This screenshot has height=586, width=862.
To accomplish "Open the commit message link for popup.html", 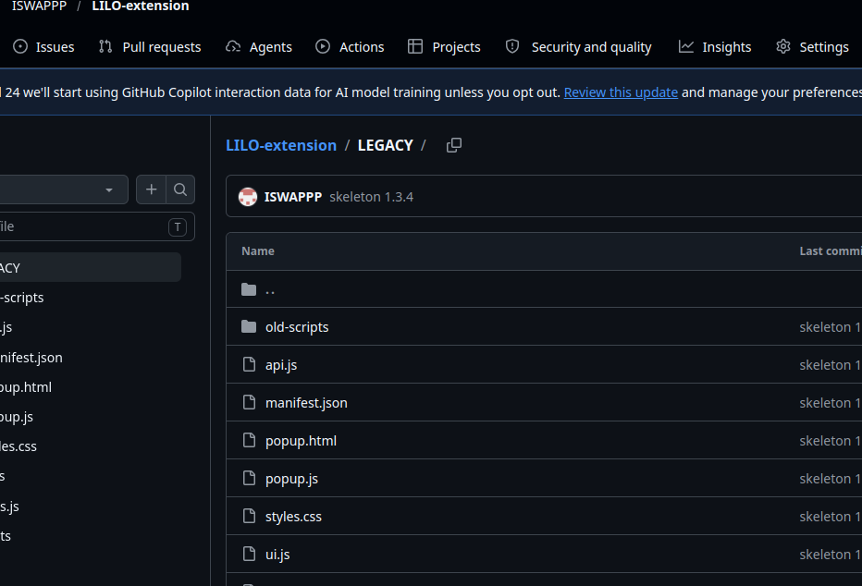I will click(x=831, y=441).
